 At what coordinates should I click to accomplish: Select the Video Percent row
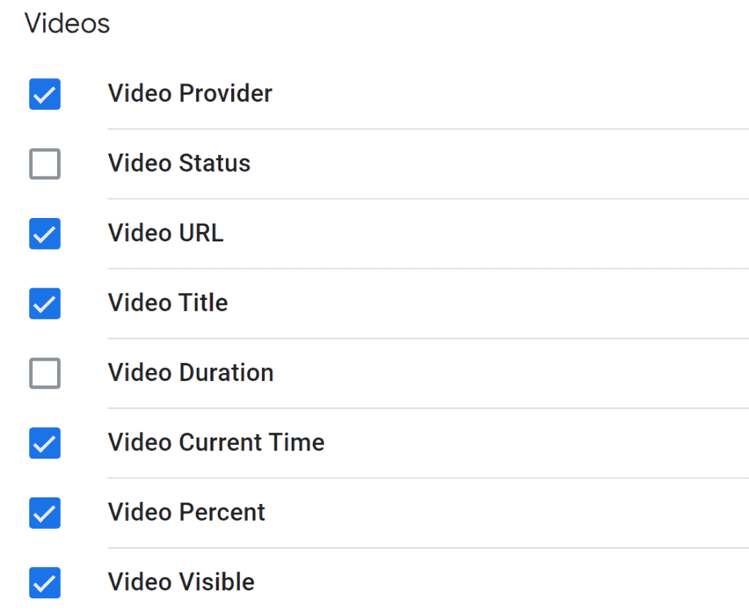tap(186, 513)
